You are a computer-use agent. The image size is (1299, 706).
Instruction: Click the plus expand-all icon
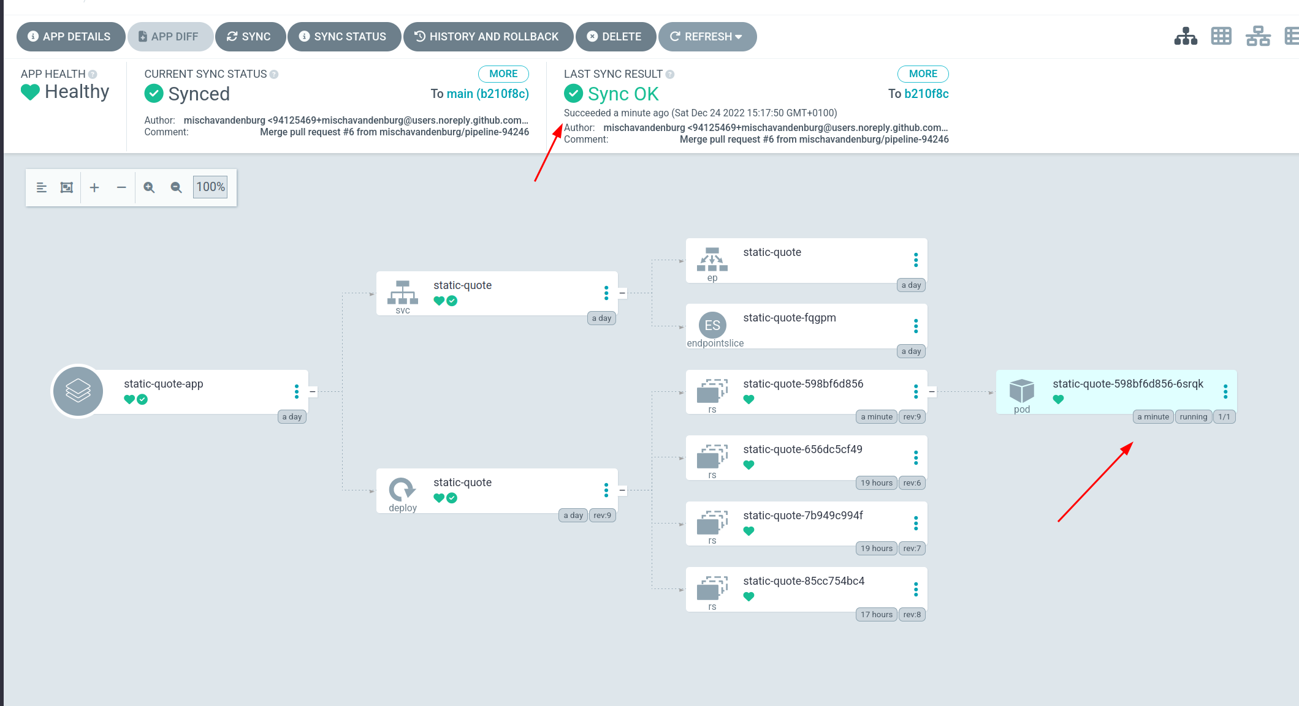tap(94, 187)
